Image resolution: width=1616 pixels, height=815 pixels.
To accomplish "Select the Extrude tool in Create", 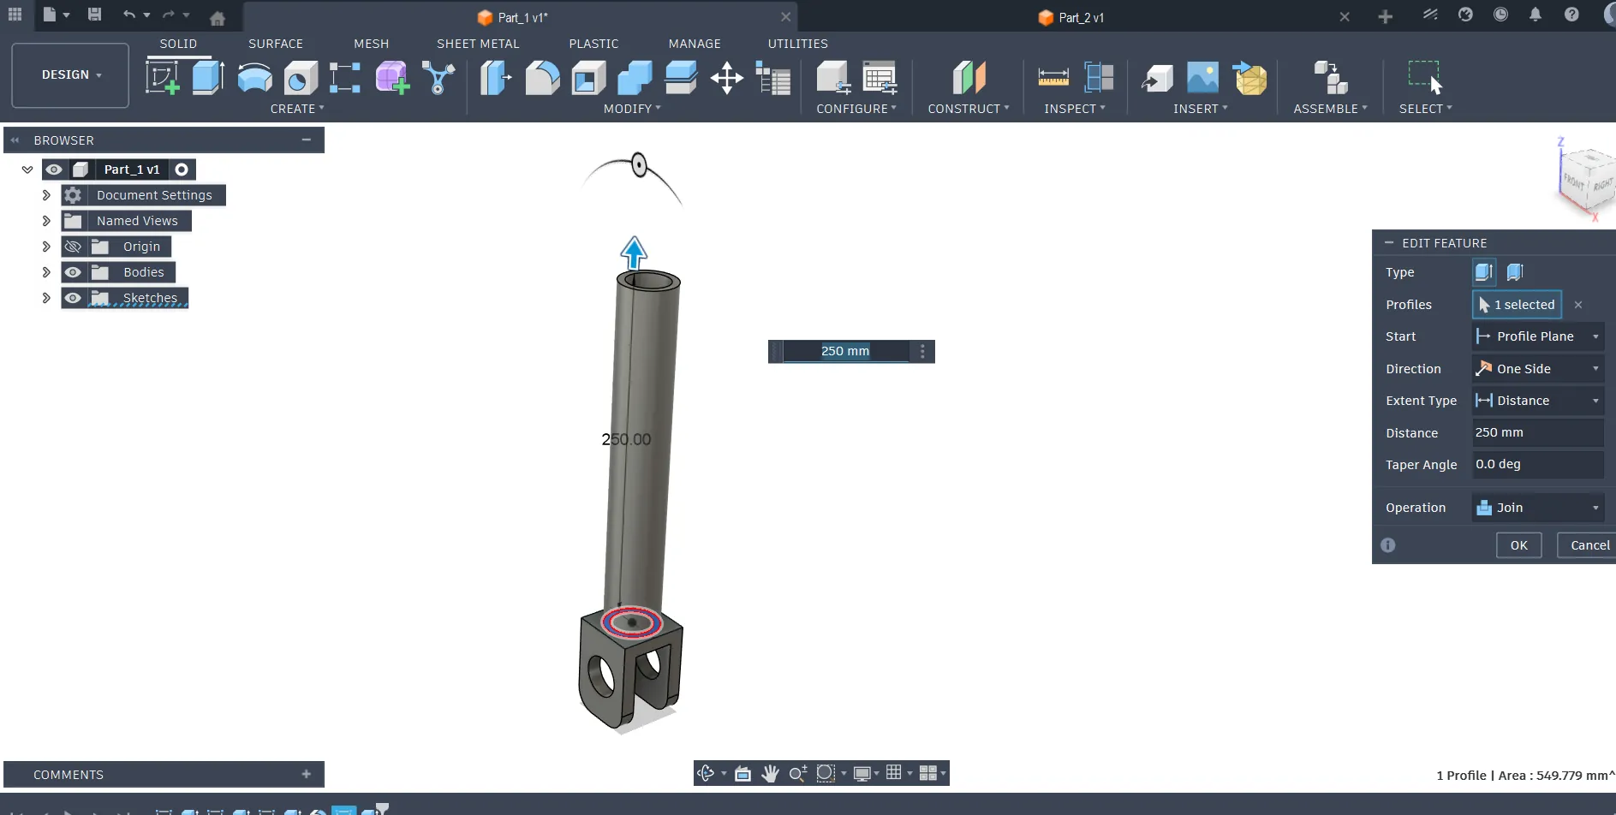I will pos(208,78).
